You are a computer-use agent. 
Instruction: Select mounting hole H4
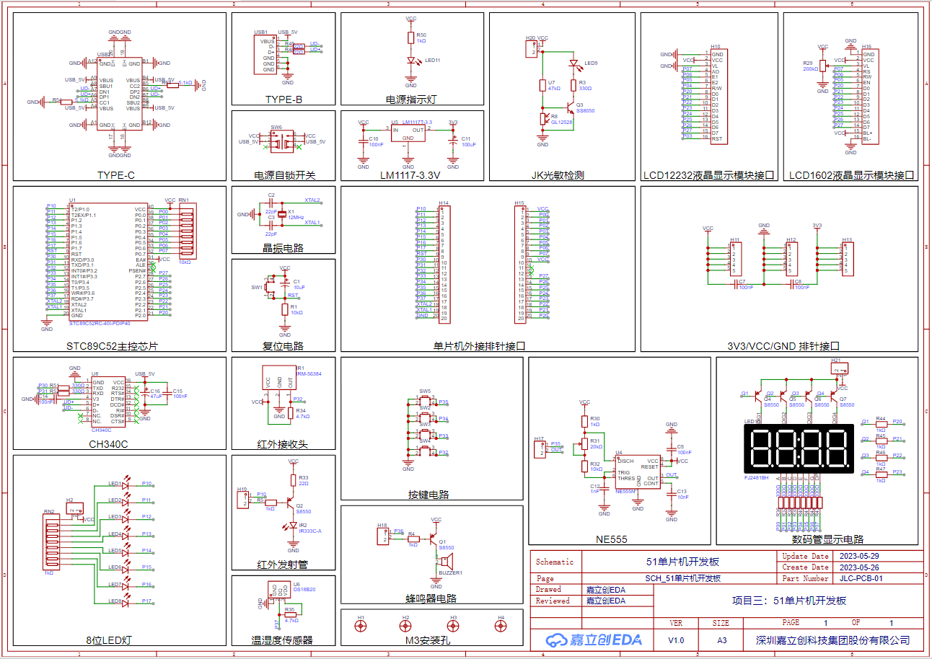(x=500, y=627)
